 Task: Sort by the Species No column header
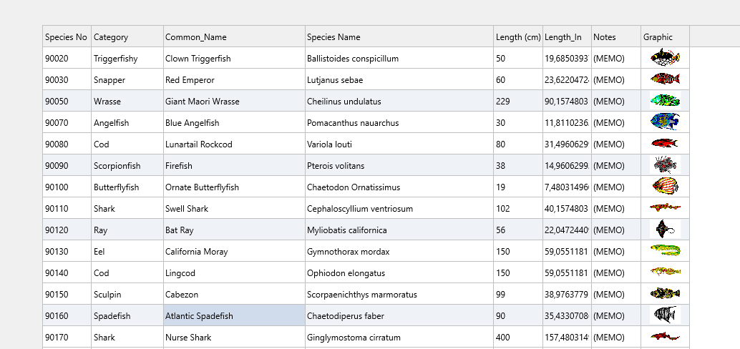point(67,36)
